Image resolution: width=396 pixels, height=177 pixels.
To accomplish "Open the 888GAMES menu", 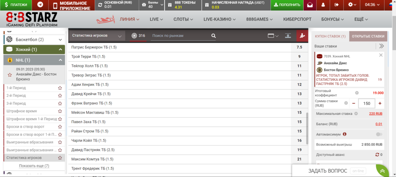I will [259, 19].
